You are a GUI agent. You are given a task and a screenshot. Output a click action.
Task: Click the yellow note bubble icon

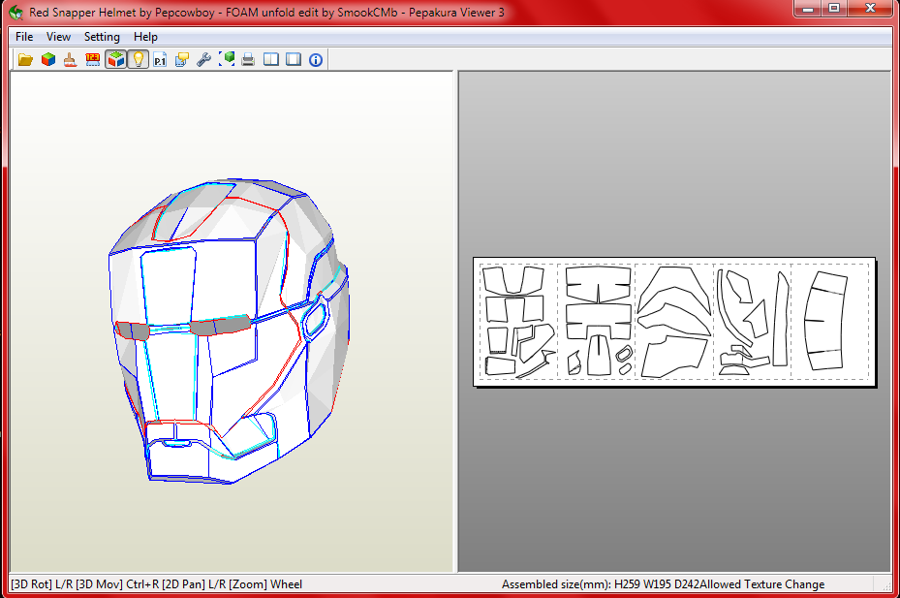coord(182,60)
